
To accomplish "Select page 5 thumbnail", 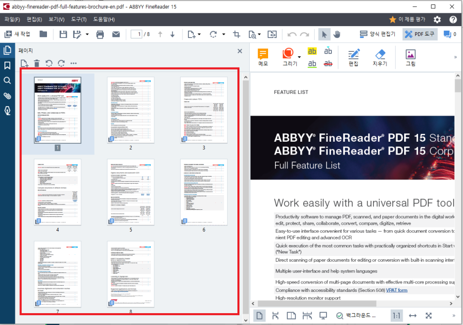I will click(131, 192).
